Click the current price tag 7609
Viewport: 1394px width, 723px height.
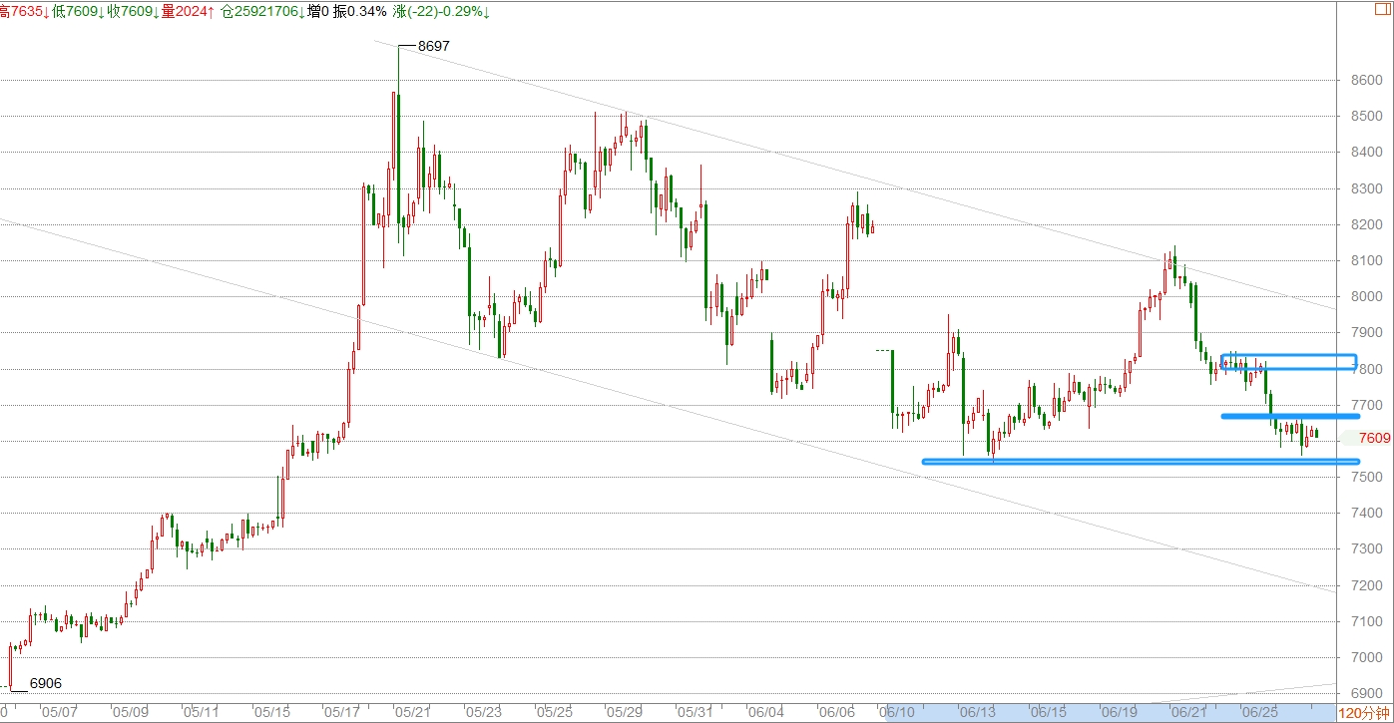pyautogui.click(x=1374, y=438)
